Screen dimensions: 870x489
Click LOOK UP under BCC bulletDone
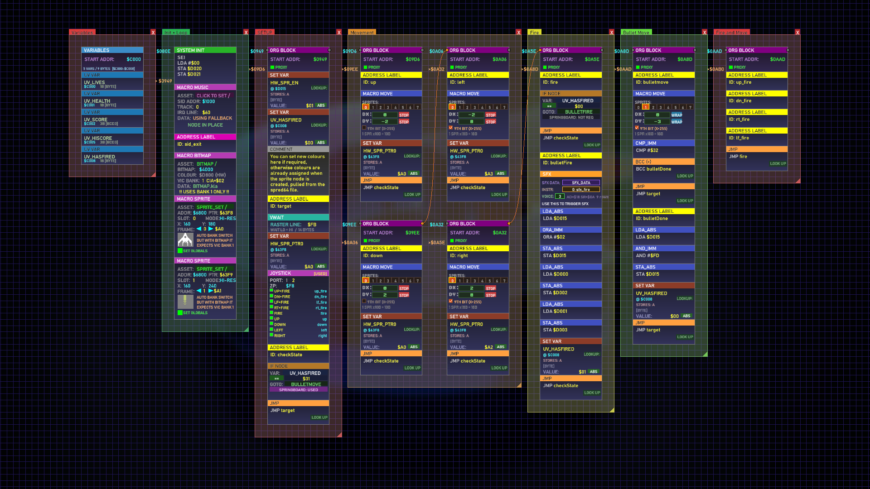click(x=685, y=176)
